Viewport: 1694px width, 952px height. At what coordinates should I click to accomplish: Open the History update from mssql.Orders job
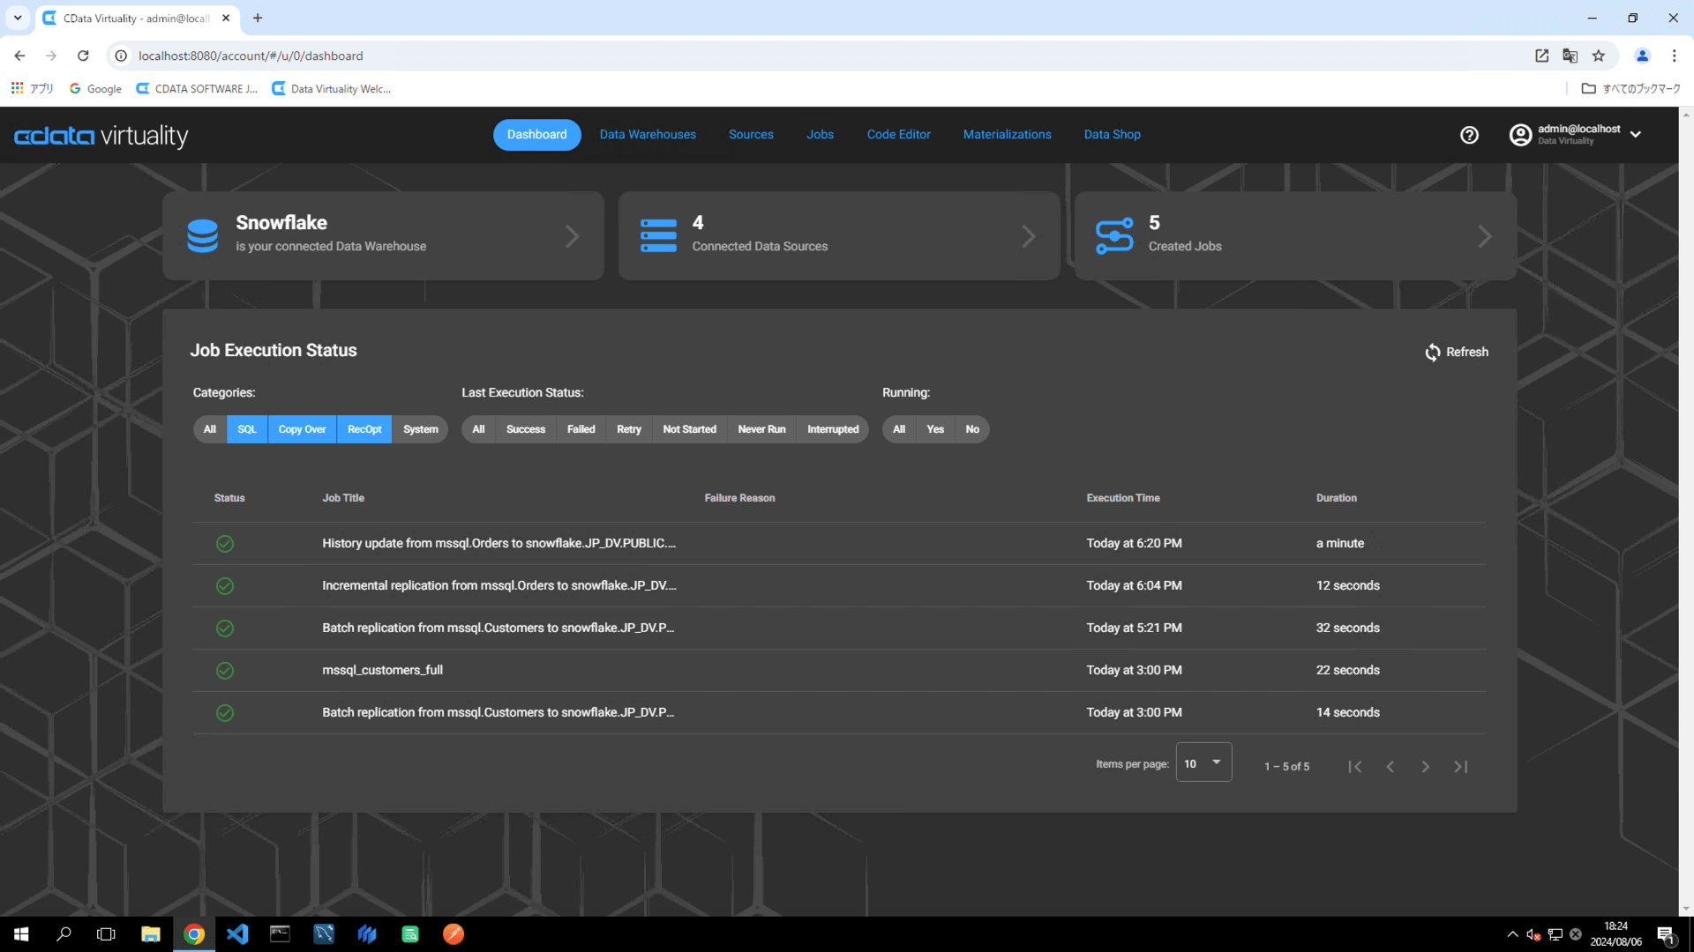(x=498, y=544)
